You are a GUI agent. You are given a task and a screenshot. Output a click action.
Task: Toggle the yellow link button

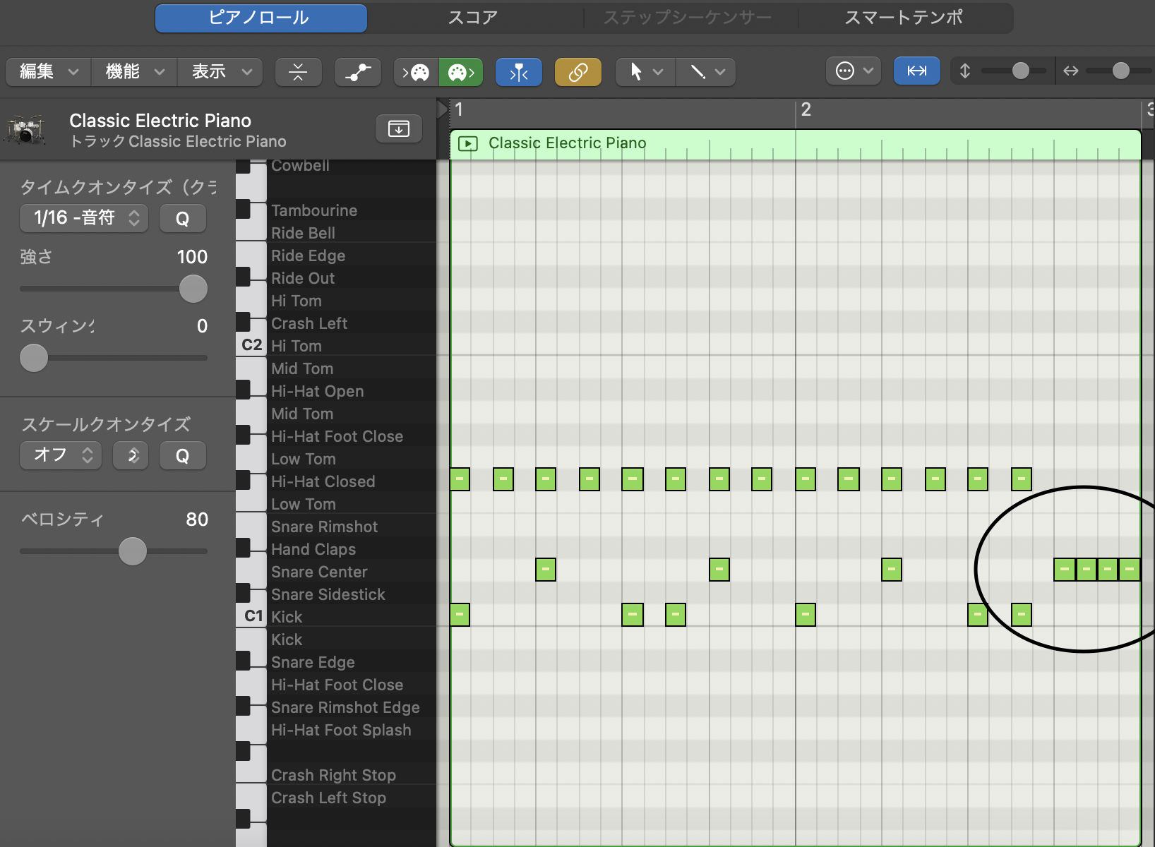[578, 71]
